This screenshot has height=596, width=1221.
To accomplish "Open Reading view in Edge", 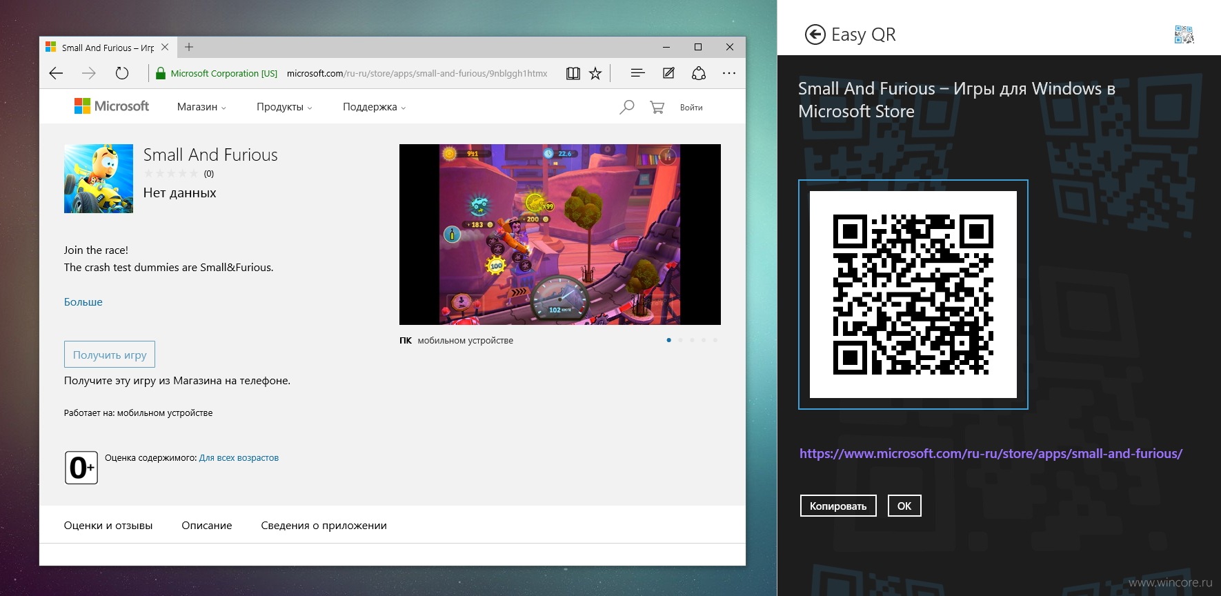I will tap(573, 73).
